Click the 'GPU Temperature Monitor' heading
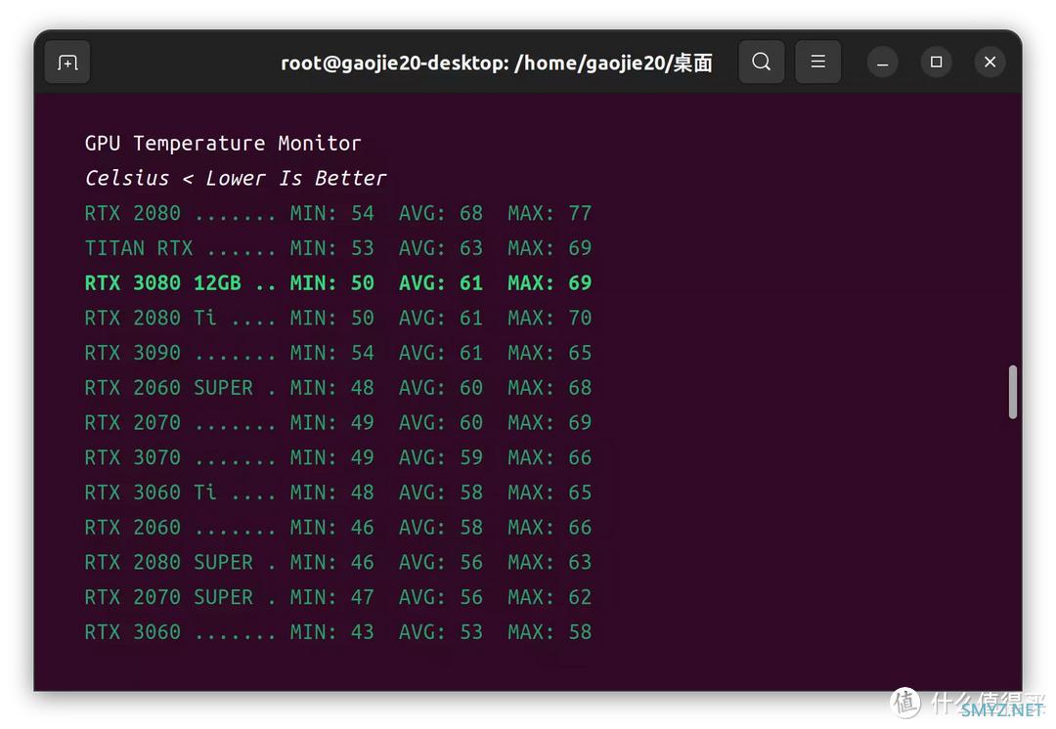 223,144
